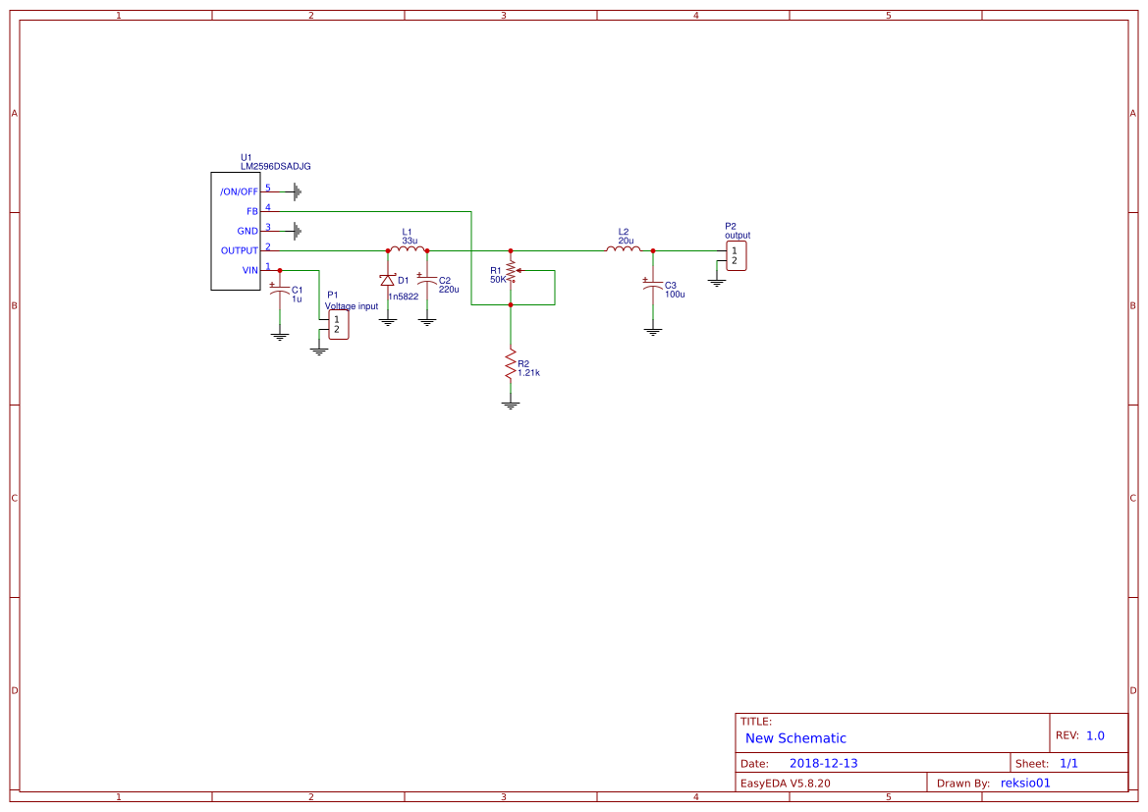Select the Drawn By reksio01 text
Image resolution: width=1148 pixels, height=812 pixels.
coord(1023,783)
